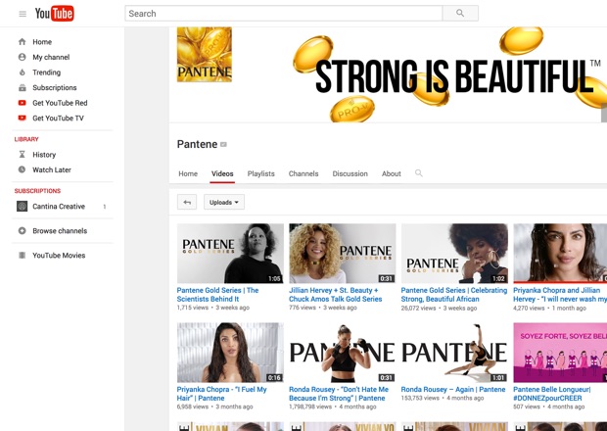The height and width of the screenshot is (431, 607).
Task: Open Ronda Rousey 'Don't Hate Me' thumbnail
Action: [343, 353]
